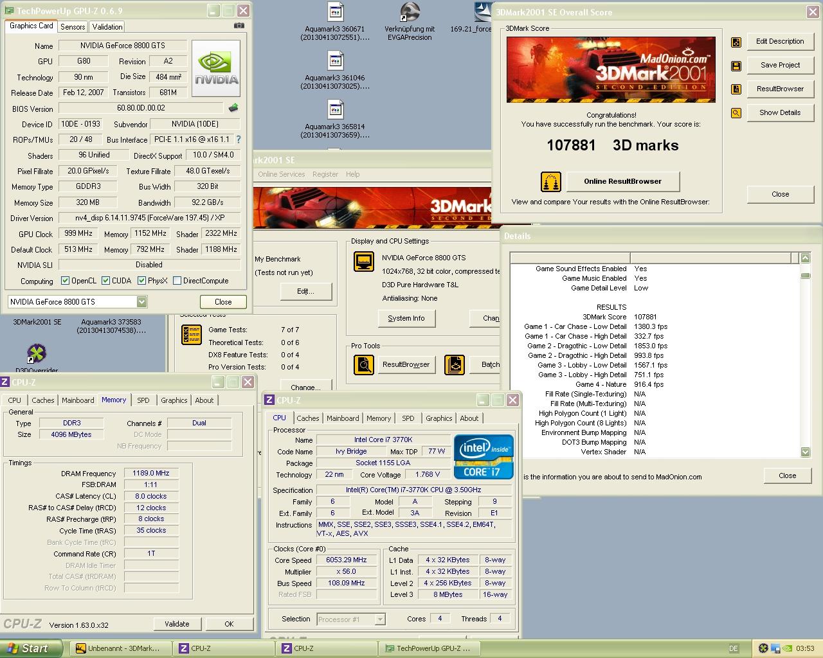This screenshot has height=658, width=823.
Task: Click the Online ResultBrowser button
Action: click(622, 182)
